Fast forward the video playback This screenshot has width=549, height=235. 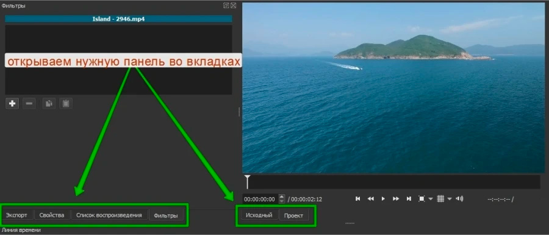tap(396, 198)
